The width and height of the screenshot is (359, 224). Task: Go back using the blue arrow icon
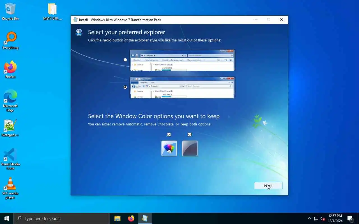coord(79,32)
